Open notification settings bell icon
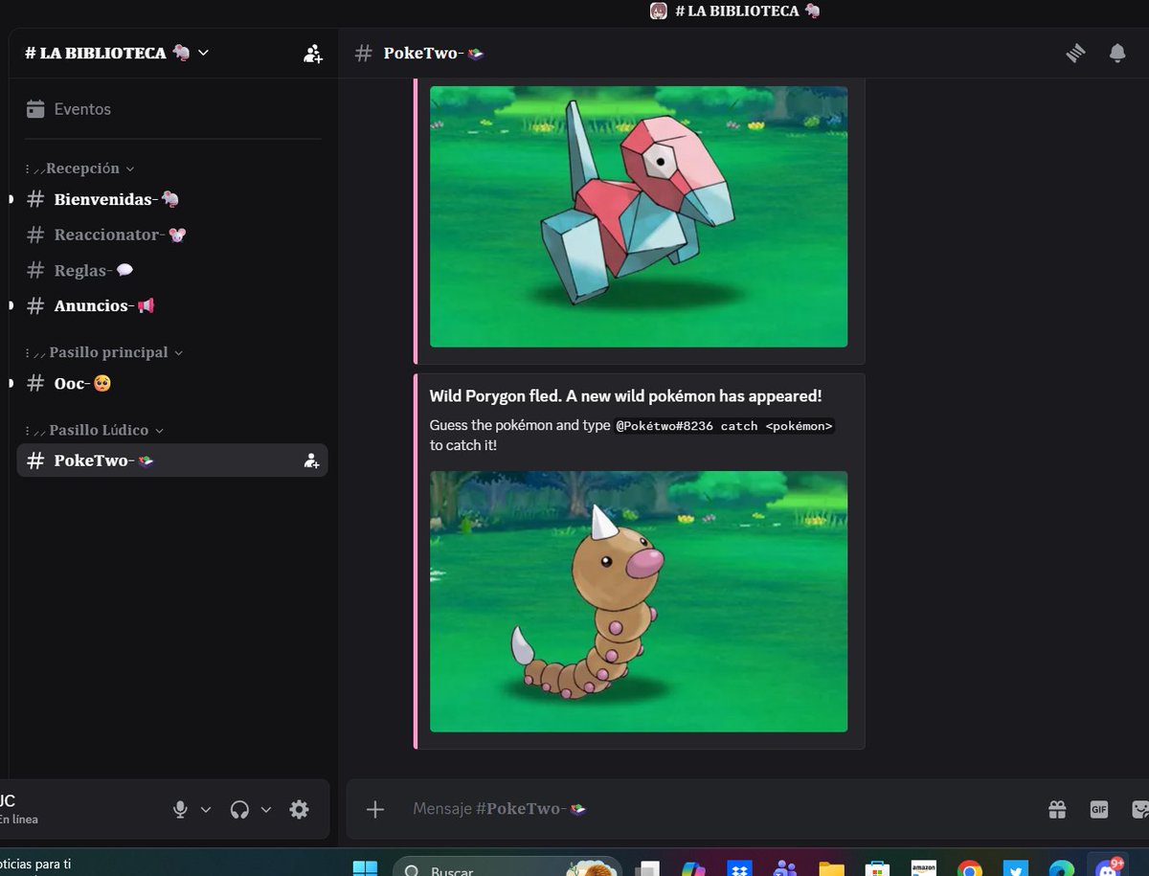 1117,54
